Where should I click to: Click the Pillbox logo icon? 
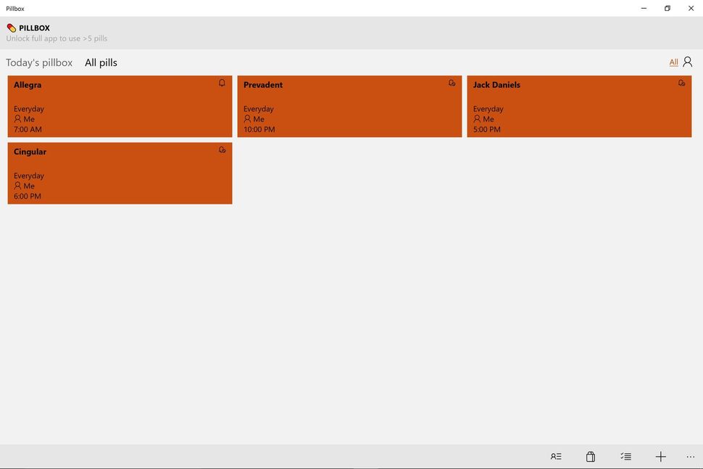click(x=10, y=28)
